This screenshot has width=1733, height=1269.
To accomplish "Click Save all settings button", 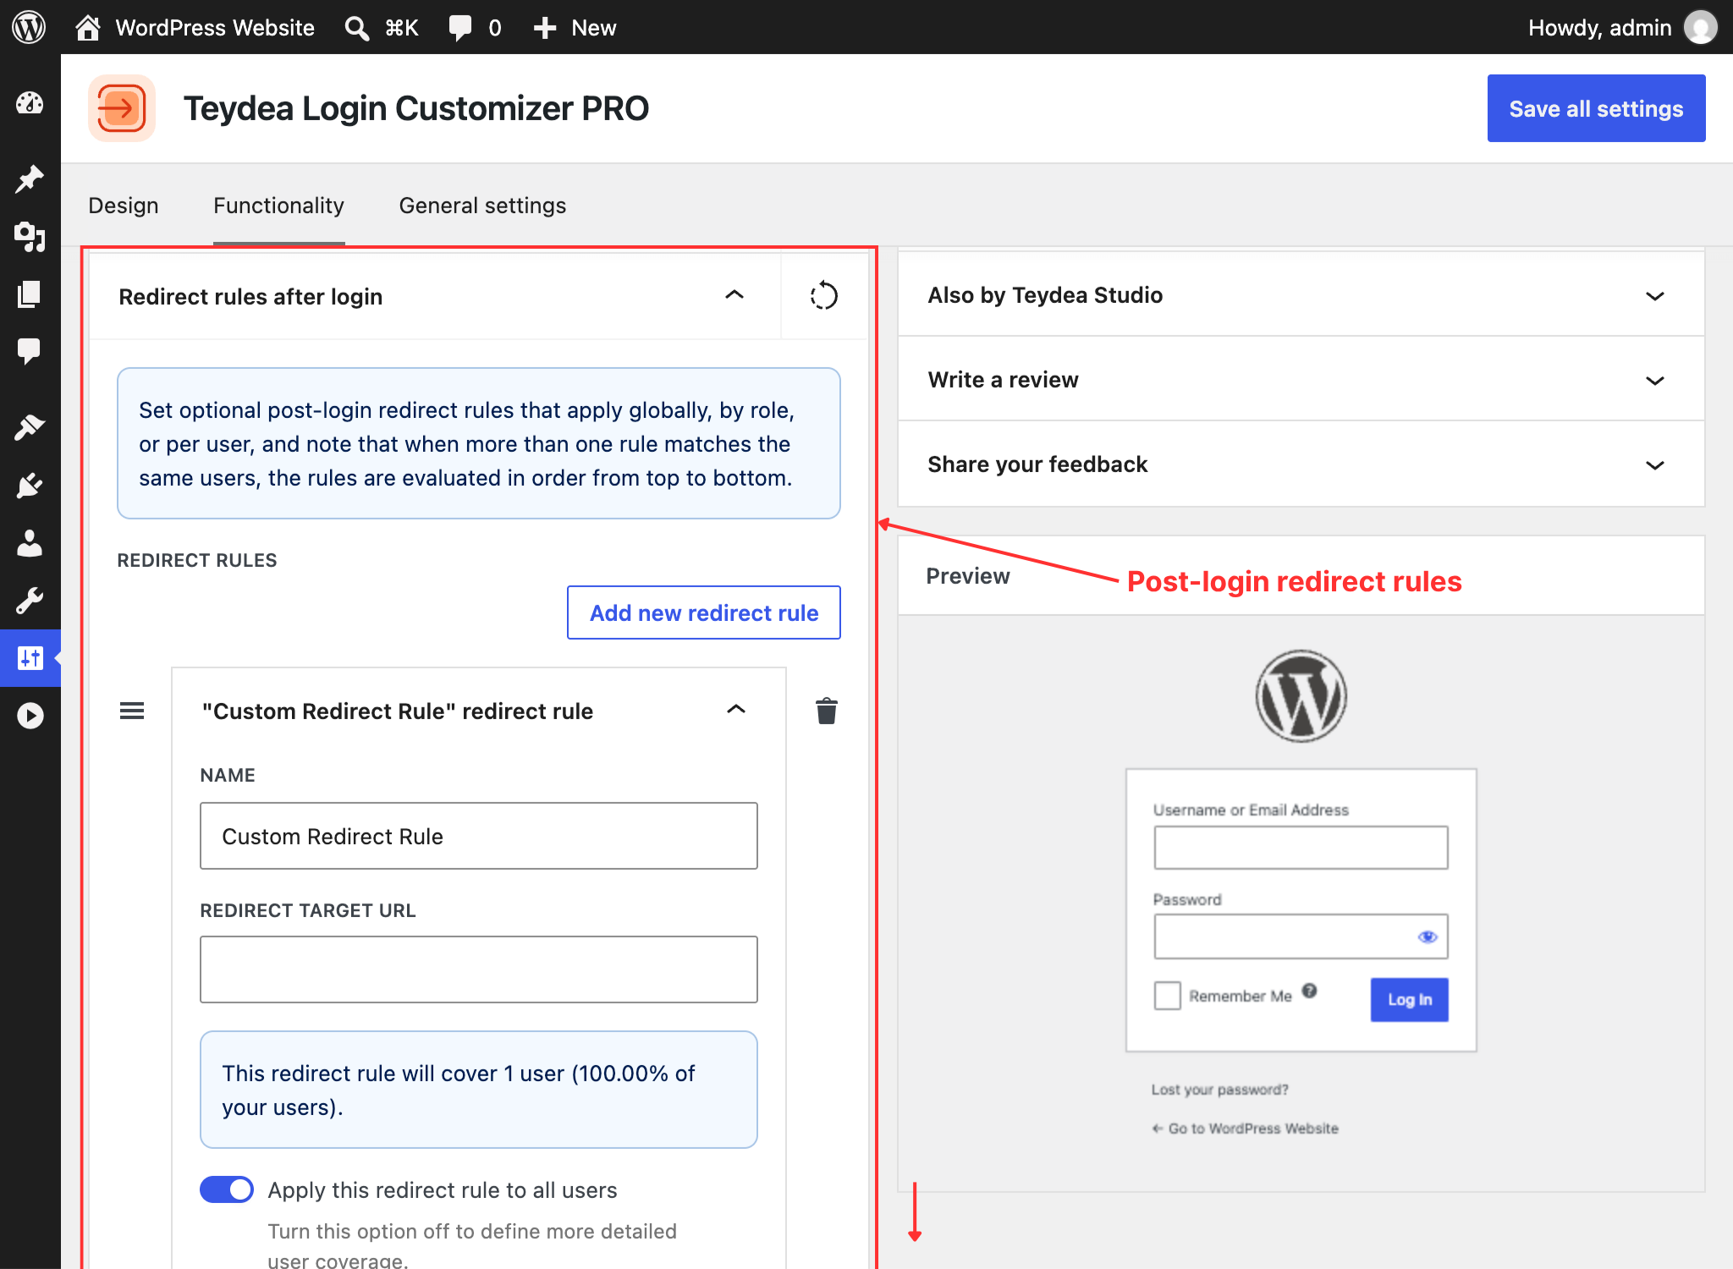I will (1596, 108).
